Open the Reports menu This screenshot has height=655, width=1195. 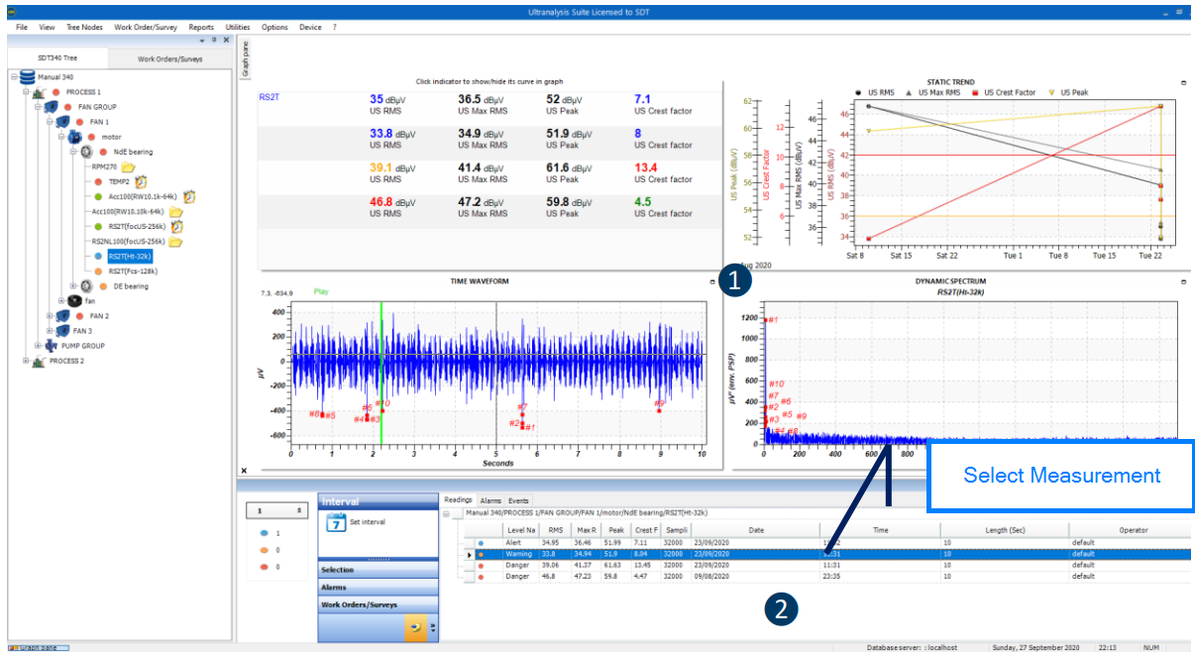coord(201,27)
